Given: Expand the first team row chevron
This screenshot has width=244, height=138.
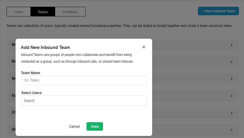Looking at the screenshot, I should coord(231,45).
